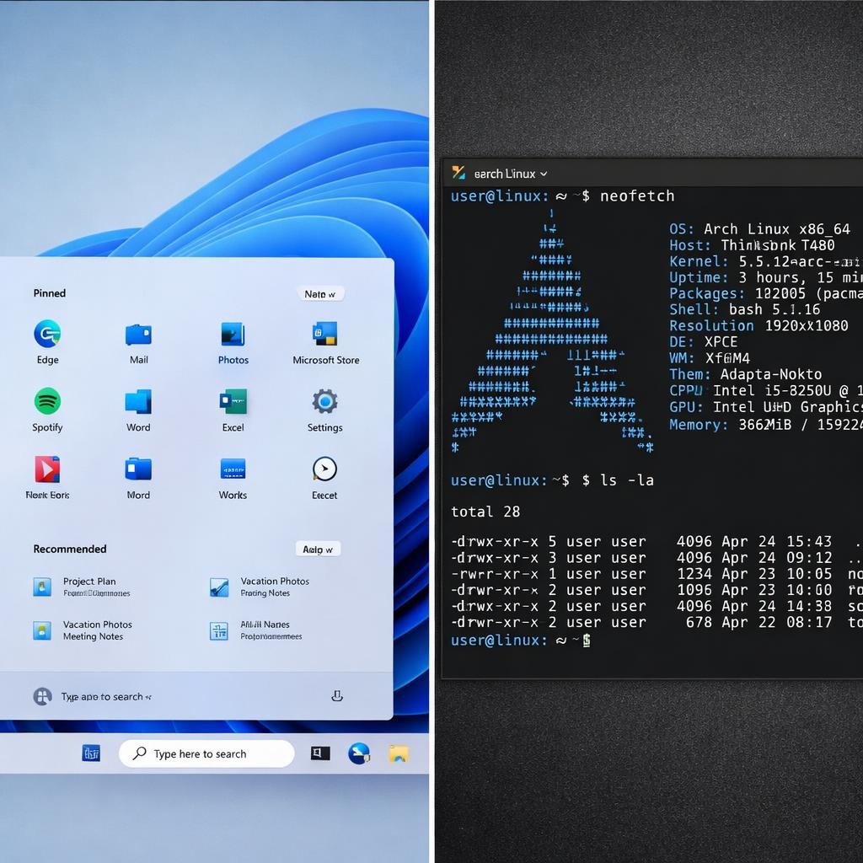Click the Project Plan file icon
Image resolution: width=863 pixels, height=863 pixels.
(x=42, y=587)
